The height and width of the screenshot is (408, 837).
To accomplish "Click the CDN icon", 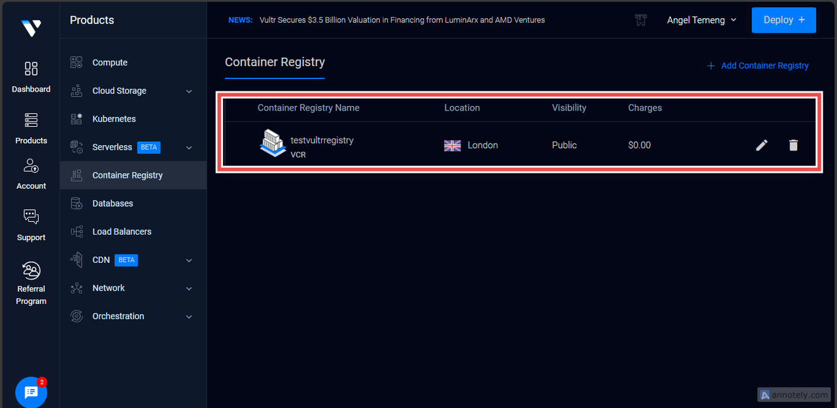I will pos(77,260).
